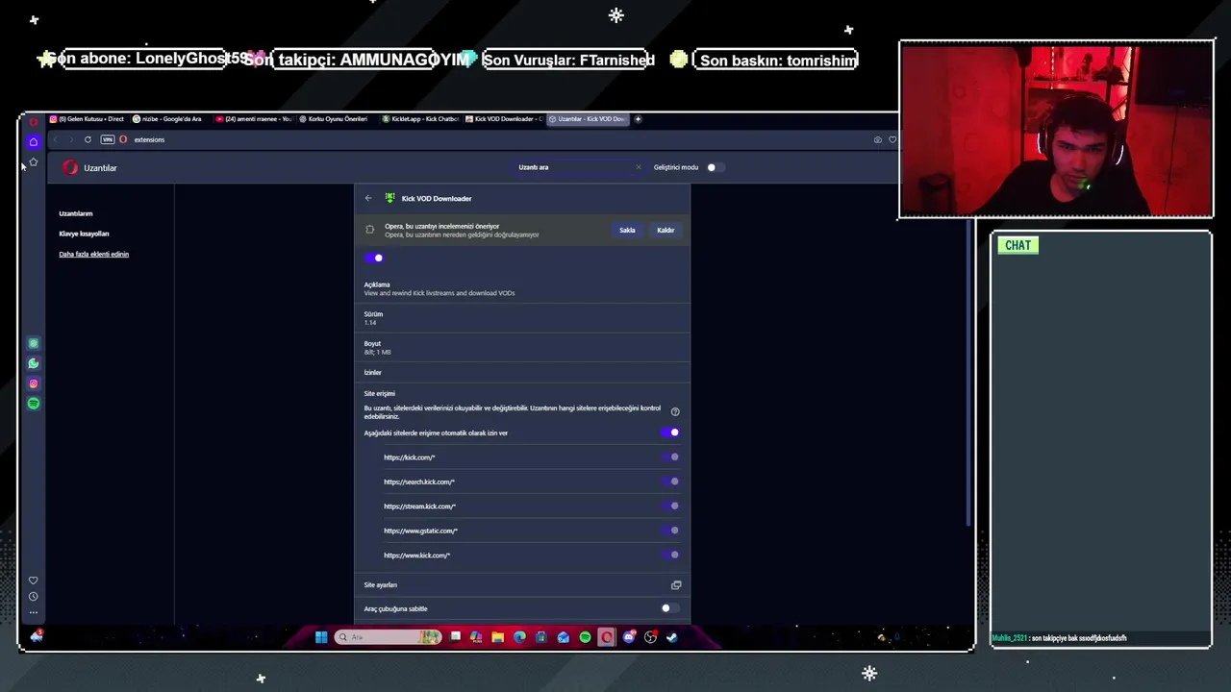1231x692 pixels.
Task: Click the snapshot camera icon in the address bar
Action: tap(877, 139)
